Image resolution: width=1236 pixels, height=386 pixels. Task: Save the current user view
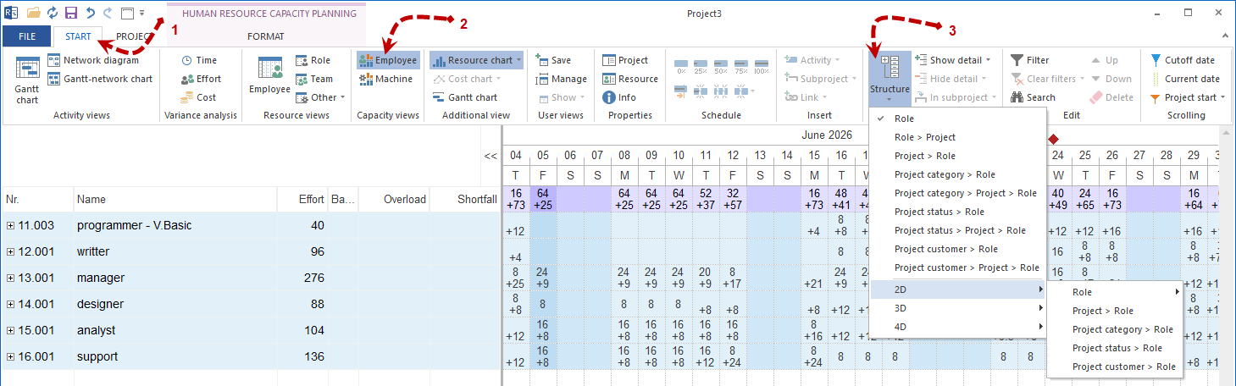553,60
